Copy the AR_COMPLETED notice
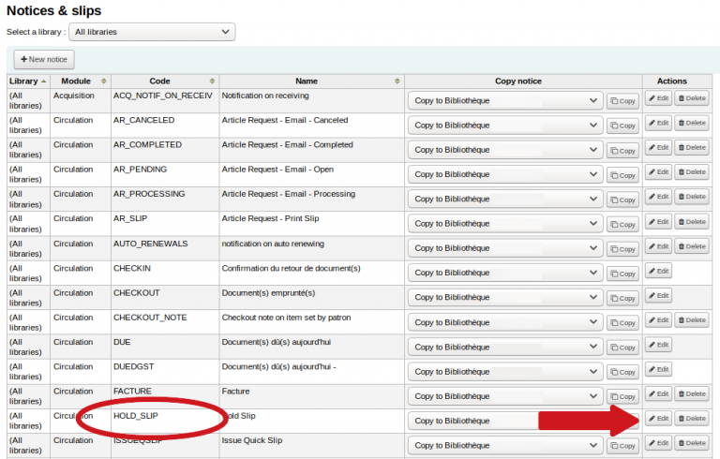Screen dimensions: 720x459 point(622,150)
